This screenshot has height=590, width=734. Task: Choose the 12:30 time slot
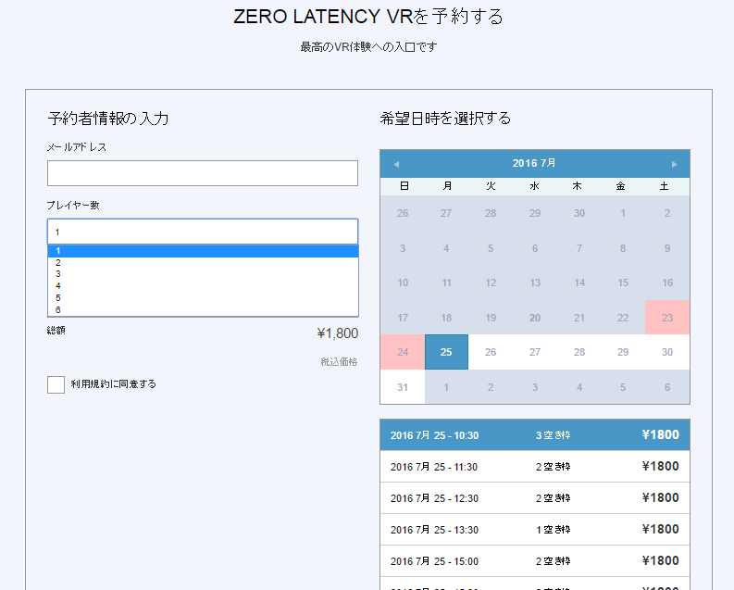[535, 497]
